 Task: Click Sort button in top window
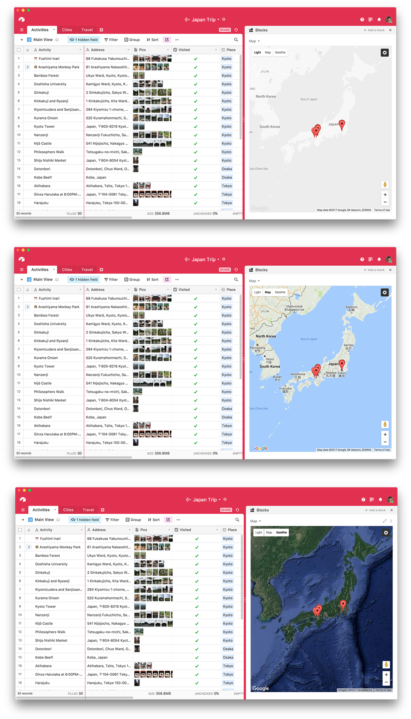click(x=152, y=40)
